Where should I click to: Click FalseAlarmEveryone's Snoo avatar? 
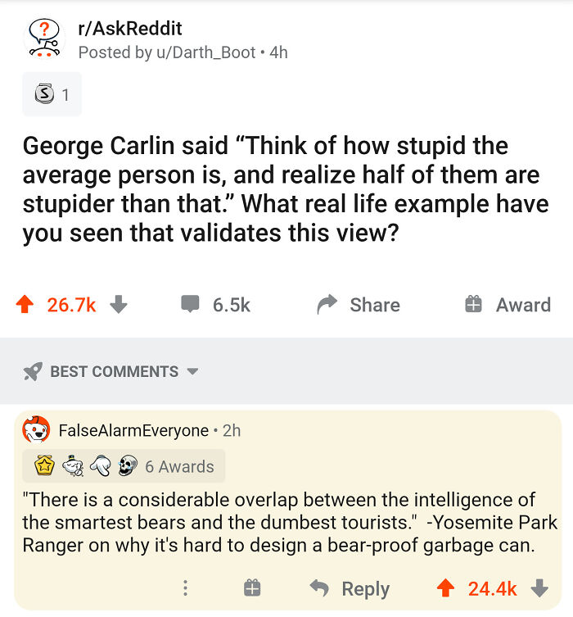pos(36,429)
